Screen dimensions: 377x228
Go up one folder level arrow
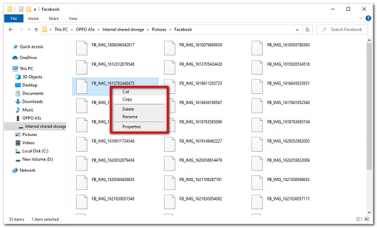(x=36, y=29)
